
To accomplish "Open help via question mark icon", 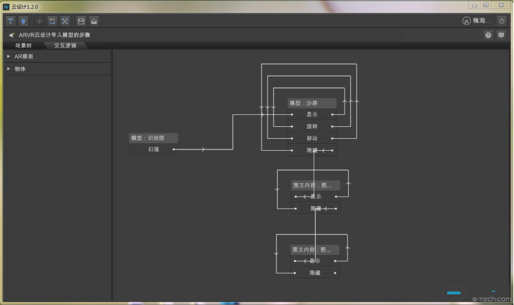I will (x=488, y=35).
